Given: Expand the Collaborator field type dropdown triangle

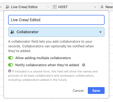Looking at the screenshot, I should click(x=100, y=32).
